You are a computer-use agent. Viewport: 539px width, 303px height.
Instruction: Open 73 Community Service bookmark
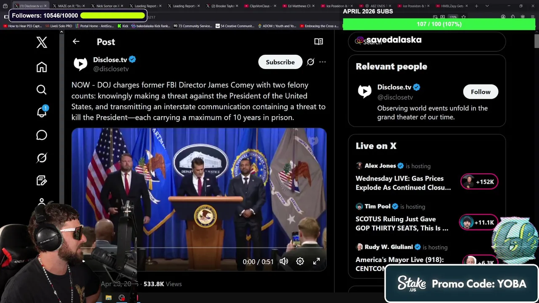pos(192,26)
